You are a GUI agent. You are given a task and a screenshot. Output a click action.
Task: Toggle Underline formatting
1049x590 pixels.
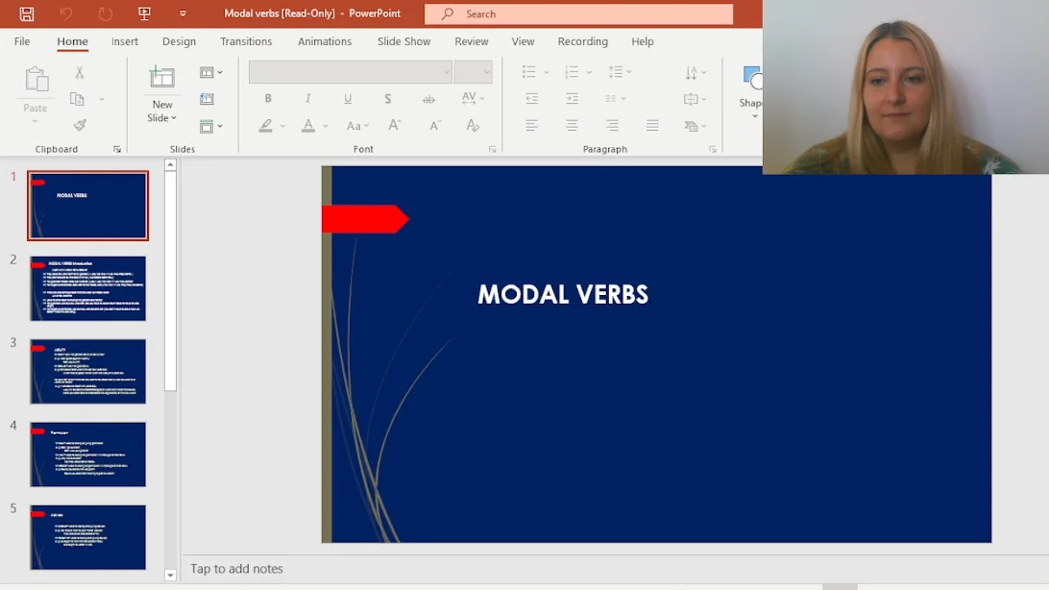tap(348, 98)
